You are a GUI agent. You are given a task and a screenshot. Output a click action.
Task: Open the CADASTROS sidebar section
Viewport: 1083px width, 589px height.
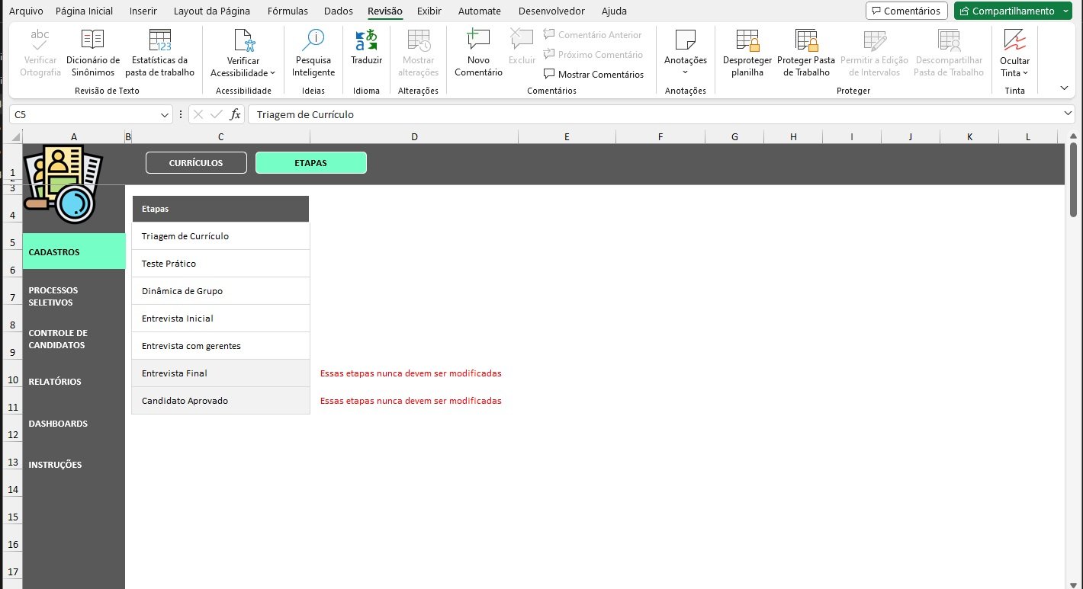(x=74, y=251)
